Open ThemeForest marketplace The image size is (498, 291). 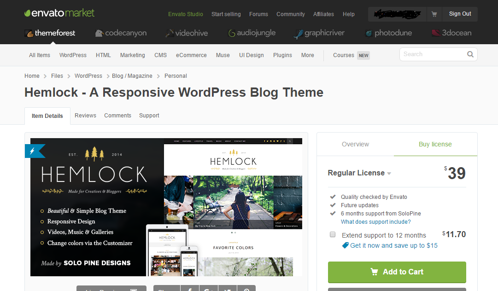pos(50,33)
